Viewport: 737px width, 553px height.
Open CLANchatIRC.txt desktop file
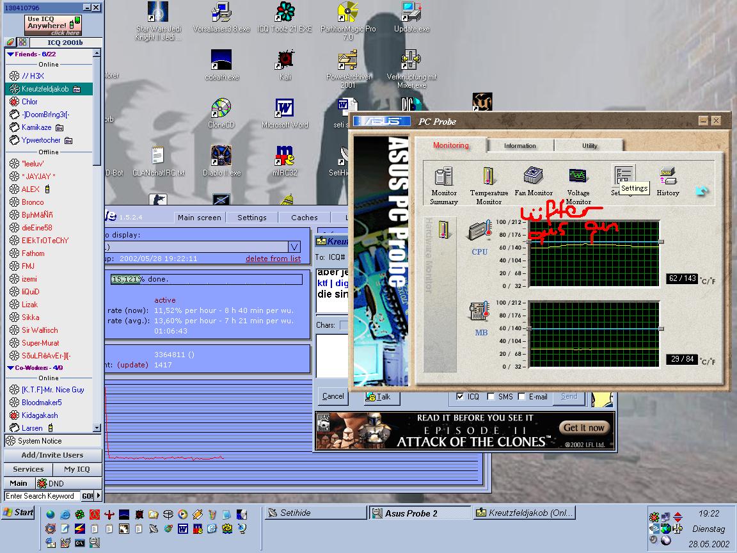tap(158, 161)
